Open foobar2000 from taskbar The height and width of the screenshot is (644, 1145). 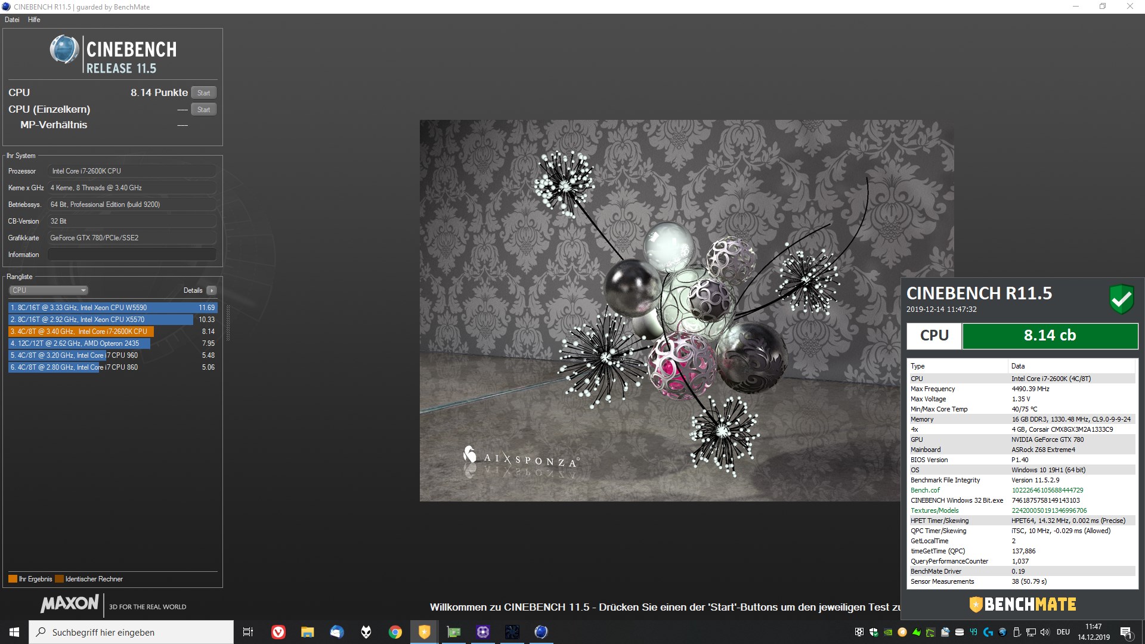click(366, 632)
